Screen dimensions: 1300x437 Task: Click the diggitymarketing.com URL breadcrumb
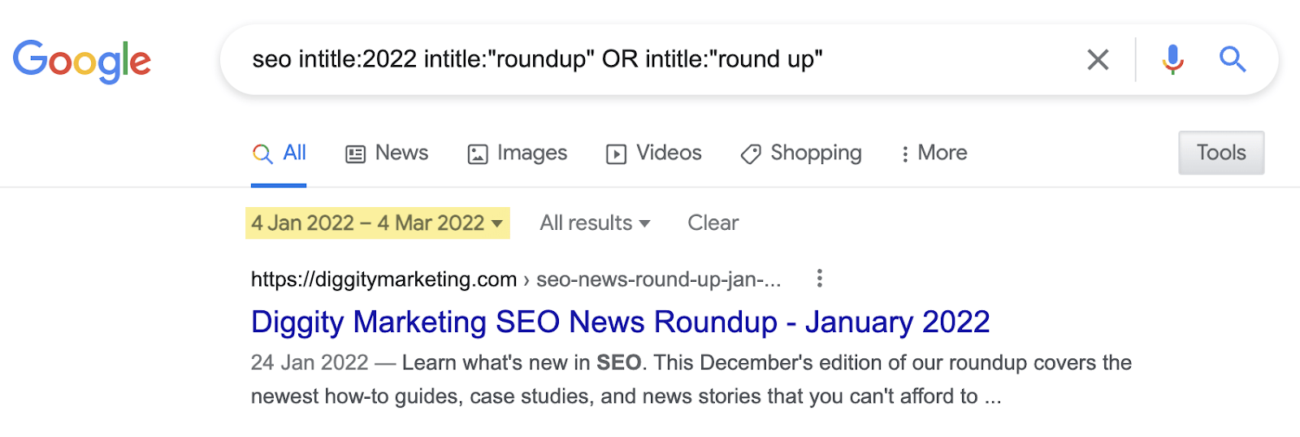(x=383, y=279)
